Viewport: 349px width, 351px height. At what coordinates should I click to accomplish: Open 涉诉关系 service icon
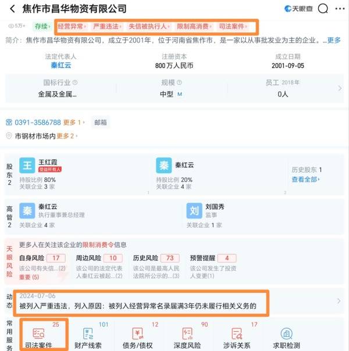click(x=237, y=335)
